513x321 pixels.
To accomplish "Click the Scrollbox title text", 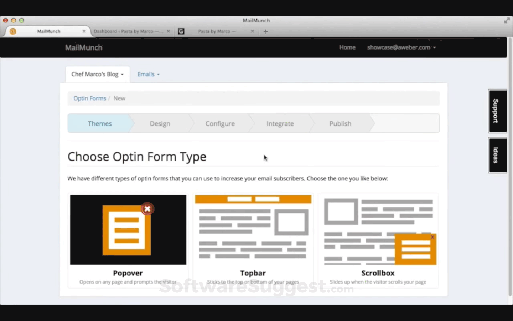I will point(378,273).
